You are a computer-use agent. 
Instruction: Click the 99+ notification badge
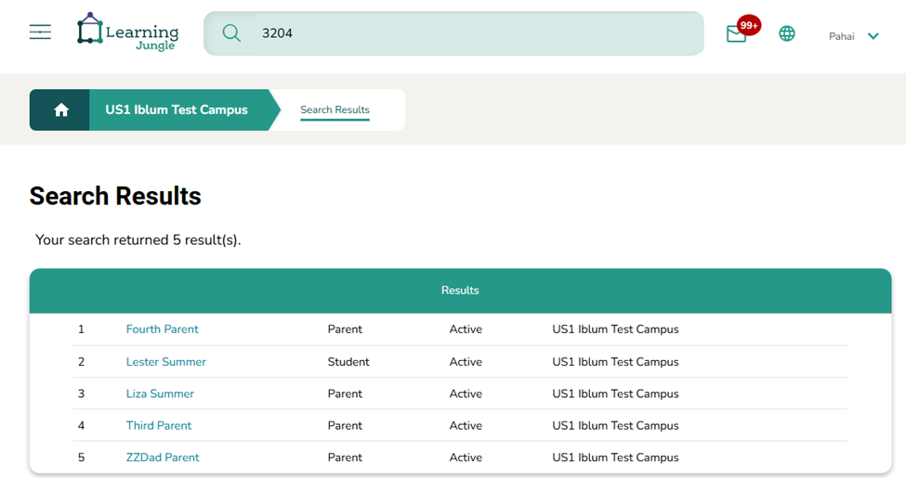click(749, 25)
